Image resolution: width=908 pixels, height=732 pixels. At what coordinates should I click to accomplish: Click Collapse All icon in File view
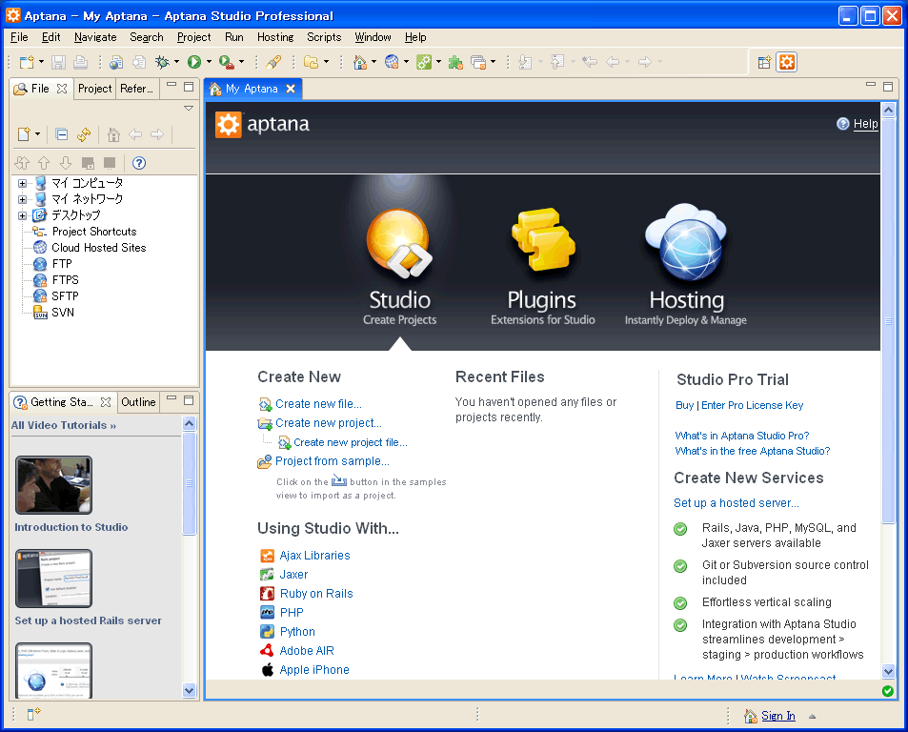[x=62, y=134]
